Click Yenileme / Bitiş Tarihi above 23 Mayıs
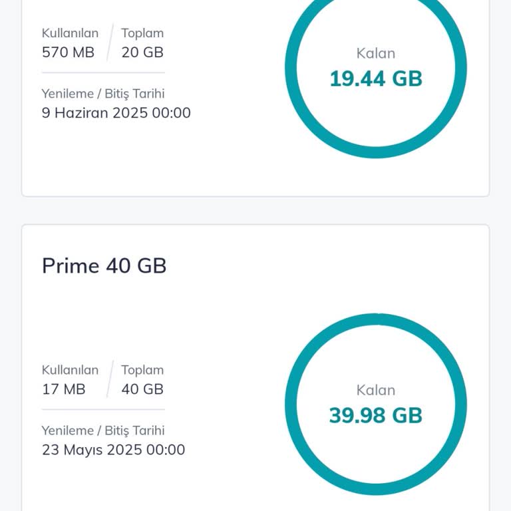 (x=103, y=430)
